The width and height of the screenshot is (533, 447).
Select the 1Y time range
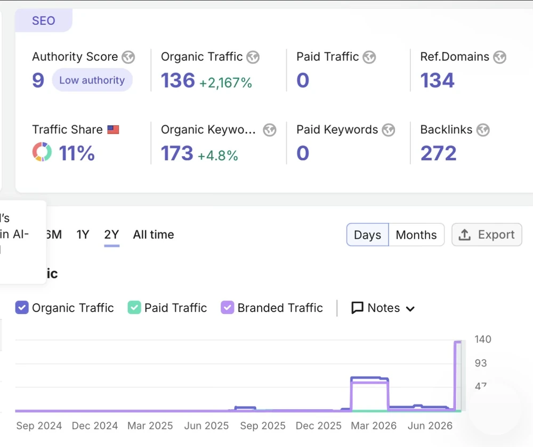click(83, 235)
